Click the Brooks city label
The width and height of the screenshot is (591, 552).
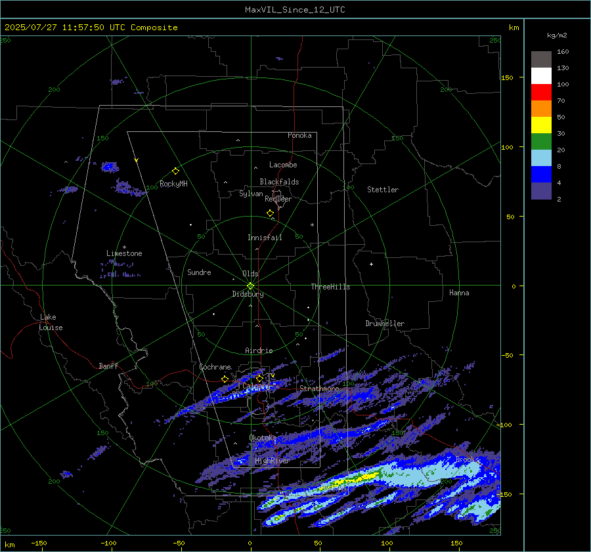(x=468, y=459)
